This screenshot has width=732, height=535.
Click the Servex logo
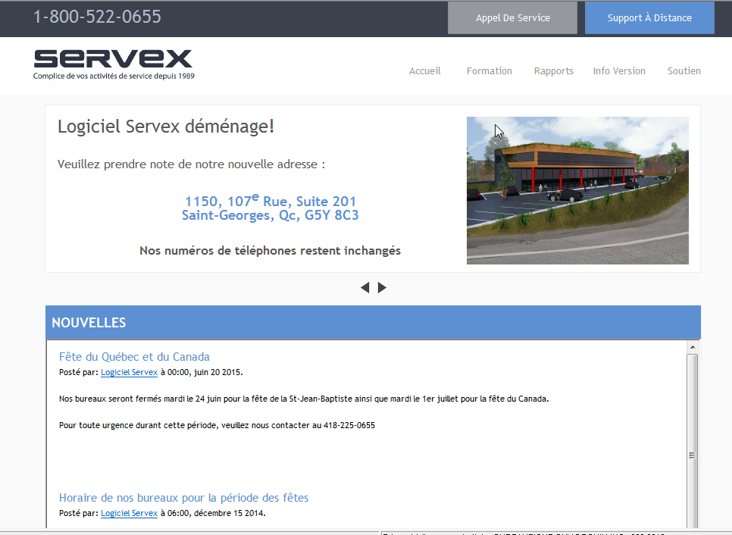pos(112,61)
